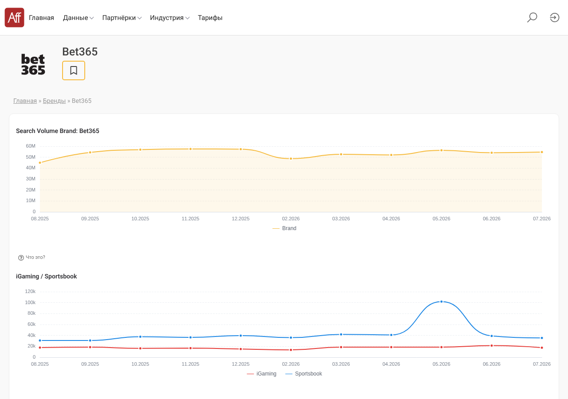Toggle the iGaming legend series
Viewport: 568px width, 399px height.
click(261, 374)
